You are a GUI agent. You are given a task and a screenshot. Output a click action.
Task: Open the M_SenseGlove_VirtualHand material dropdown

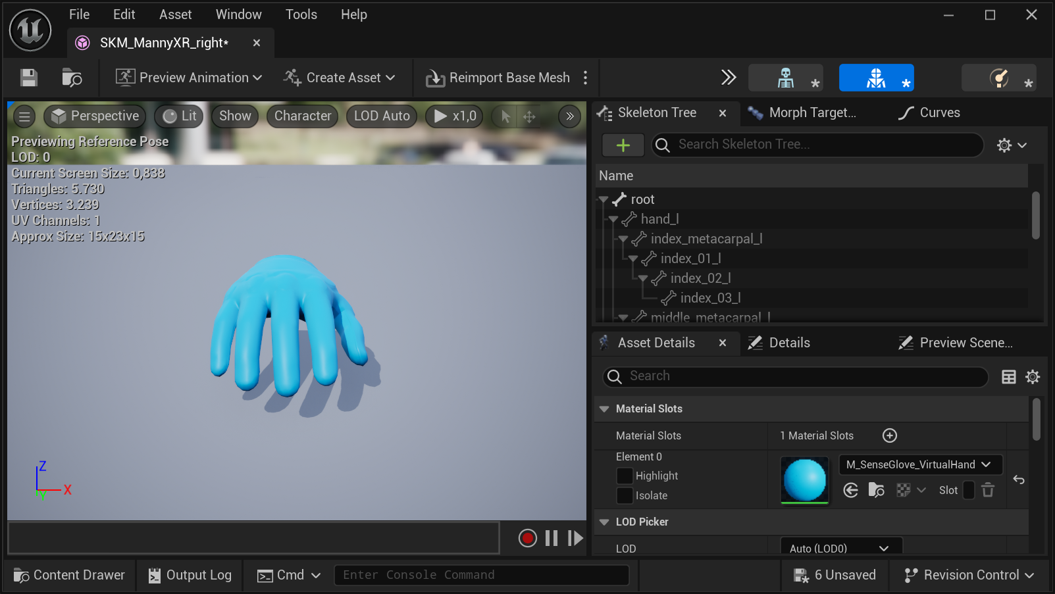click(x=920, y=464)
